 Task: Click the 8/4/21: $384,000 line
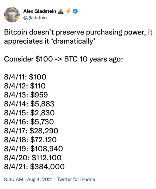click(x=34, y=166)
